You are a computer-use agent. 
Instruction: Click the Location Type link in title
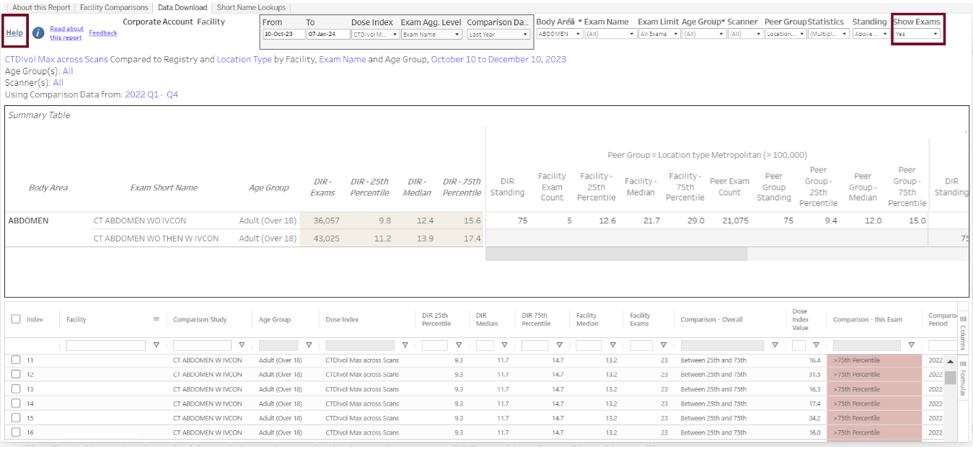point(244,59)
